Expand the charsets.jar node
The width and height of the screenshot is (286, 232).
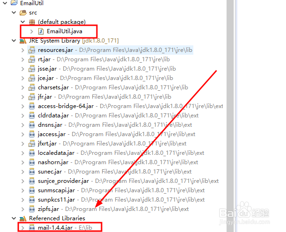point(23,87)
